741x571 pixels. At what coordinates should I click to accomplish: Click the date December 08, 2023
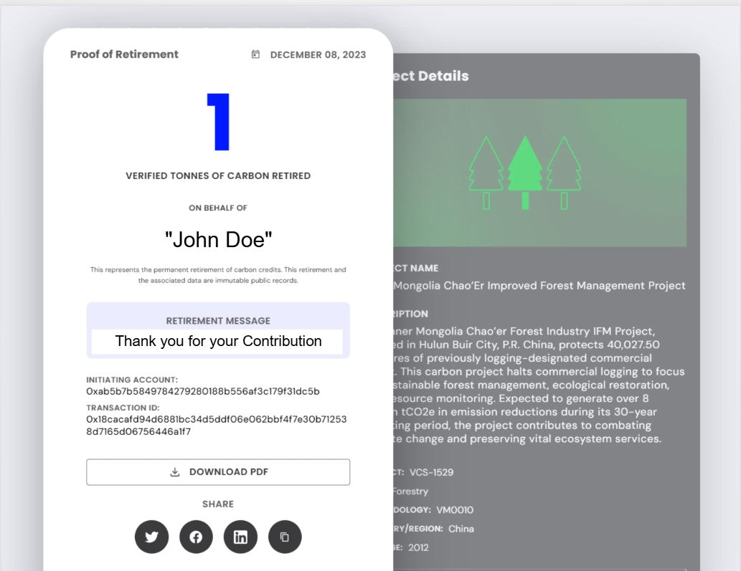pyautogui.click(x=318, y=54)
